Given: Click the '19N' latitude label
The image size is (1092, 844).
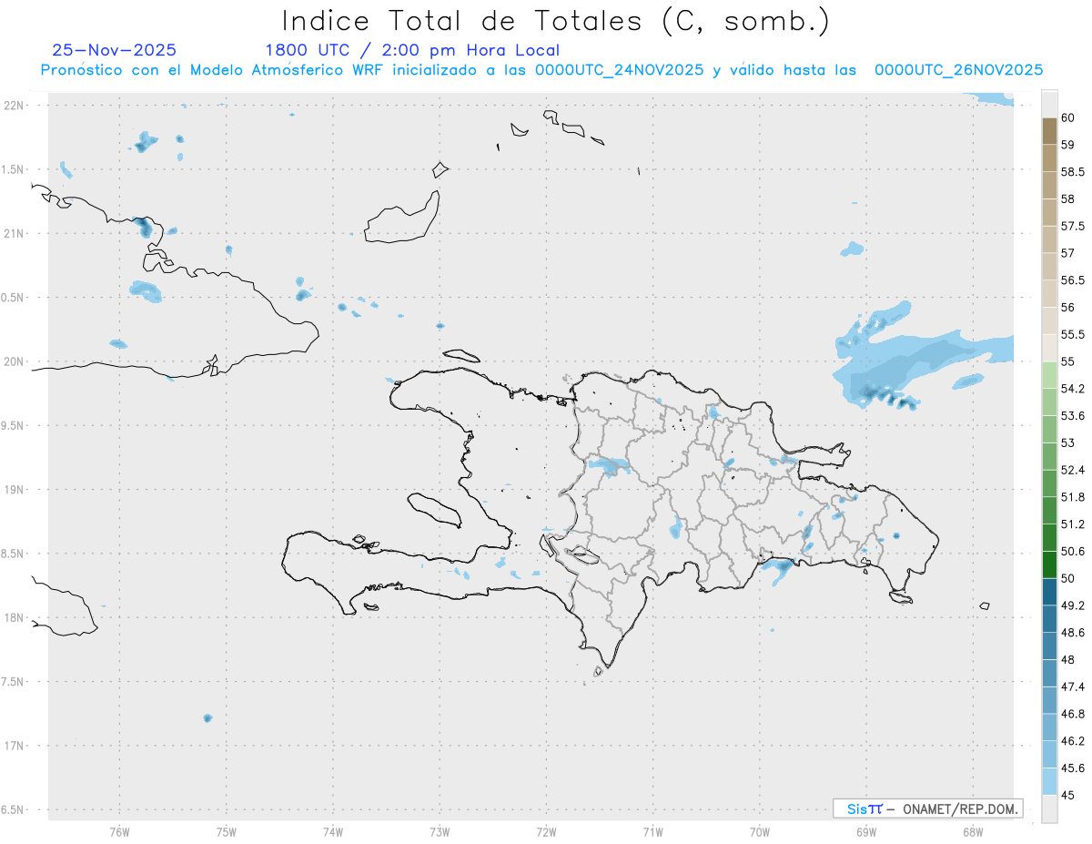Looking at the screenshot, I should tap(15, 490).
